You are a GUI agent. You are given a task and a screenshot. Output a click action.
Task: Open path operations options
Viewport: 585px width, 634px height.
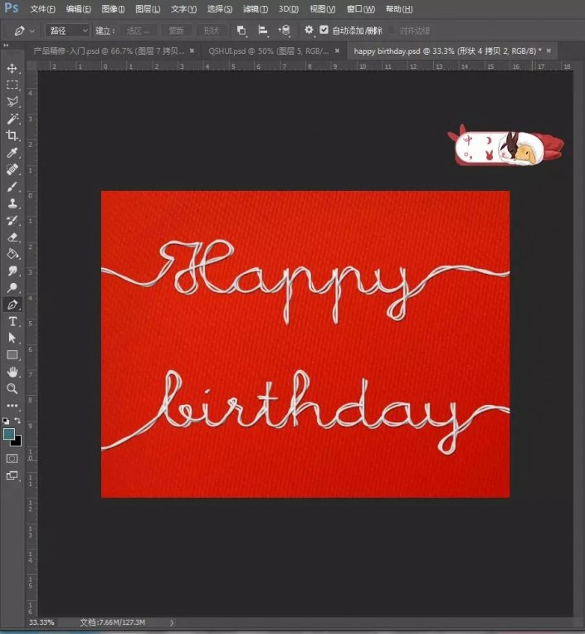[241, 31]
